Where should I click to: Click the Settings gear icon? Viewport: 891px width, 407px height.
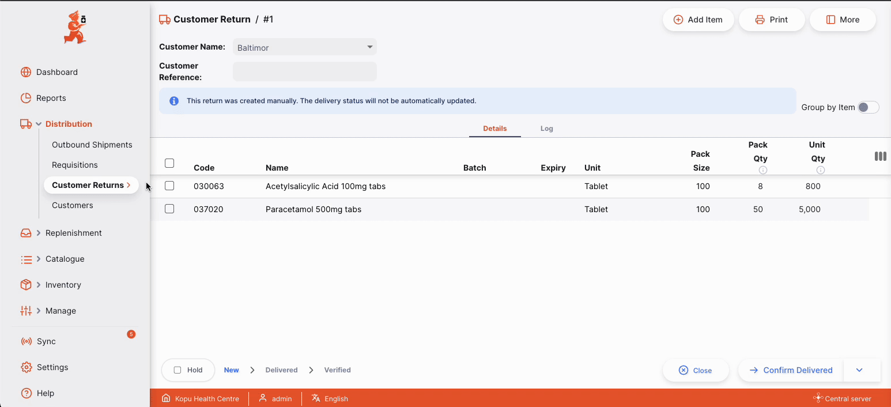click(x=26, y=367)
